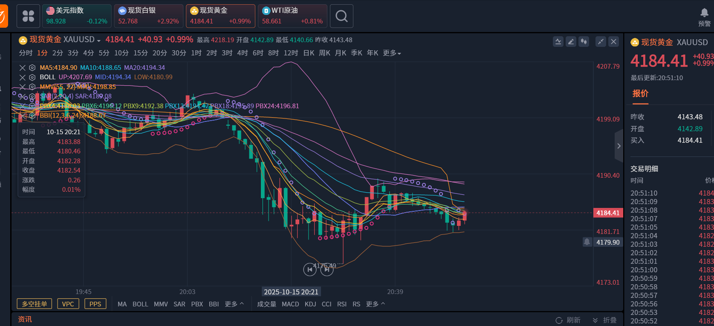
Task: Select the pencil drawing tool
Action: 571,41
